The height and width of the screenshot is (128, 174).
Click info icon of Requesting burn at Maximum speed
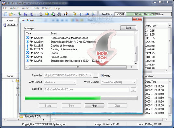(x=27, y=38)
